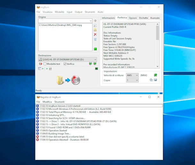Screen dimensions: 195x165
Task: Click the grayed add-to-queue plus icon beside Origine
Action: (x=95, y=21)
